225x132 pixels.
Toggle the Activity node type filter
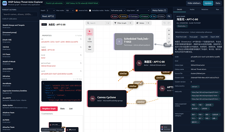point(123,16)
